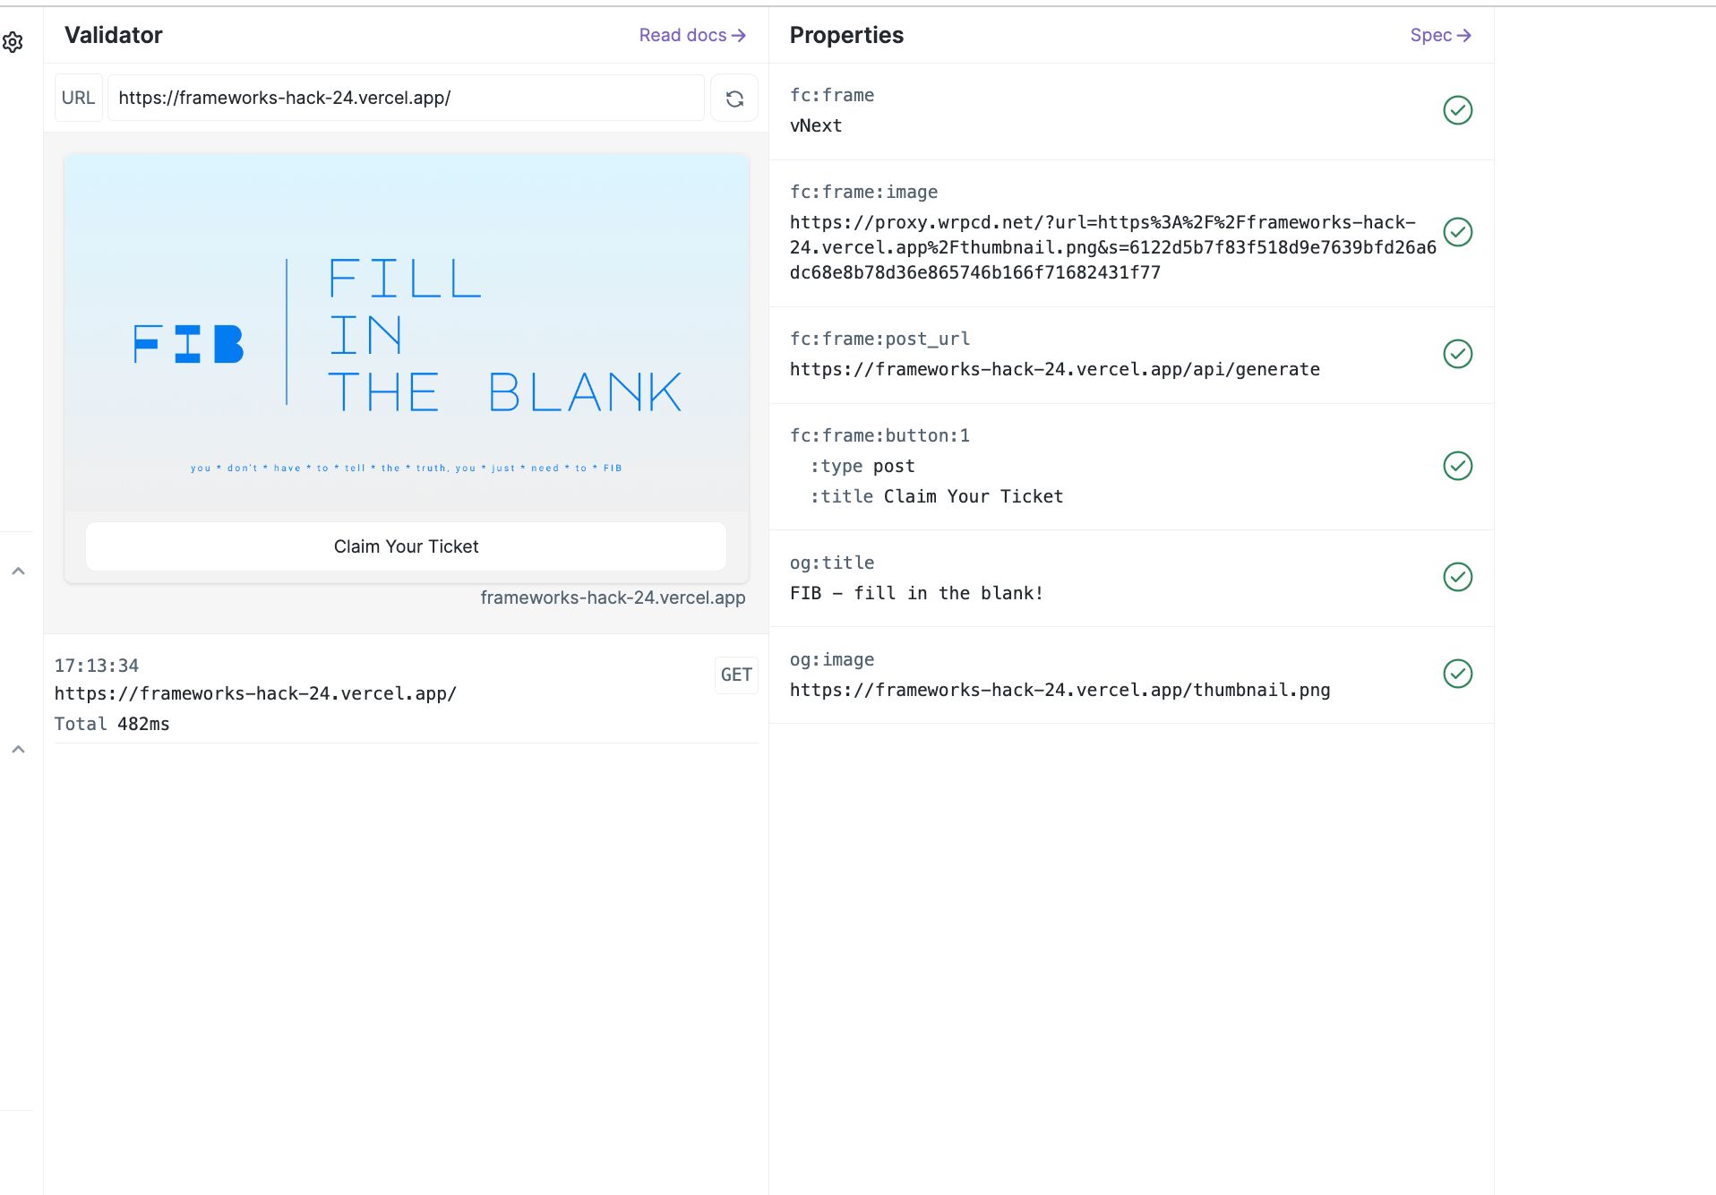Click the fc:frame:image valid check icon
The image size is (1716, 1195).
pyautogui.click(x=1457, y=232)
